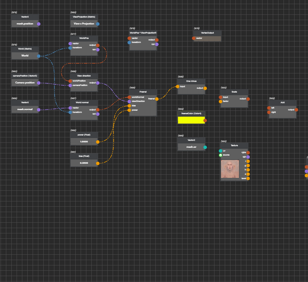Click the power float value 1.0000
Screen dimensions: 308x282
tap(84, 141)
